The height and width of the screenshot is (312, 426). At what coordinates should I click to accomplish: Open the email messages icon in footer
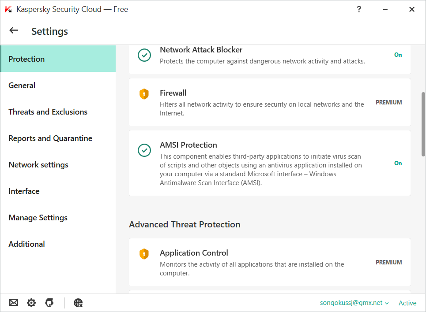[14, 303]
